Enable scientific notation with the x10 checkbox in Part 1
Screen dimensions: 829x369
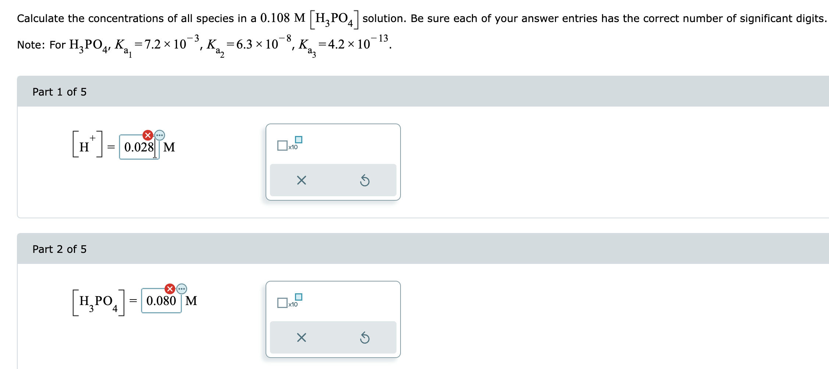(282, 145)
